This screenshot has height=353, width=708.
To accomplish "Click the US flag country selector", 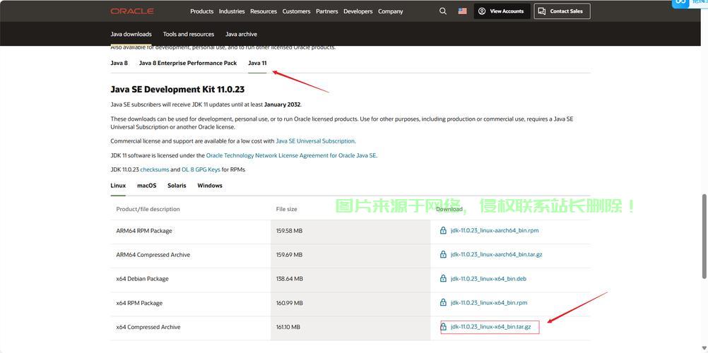I will coord(462,11).
